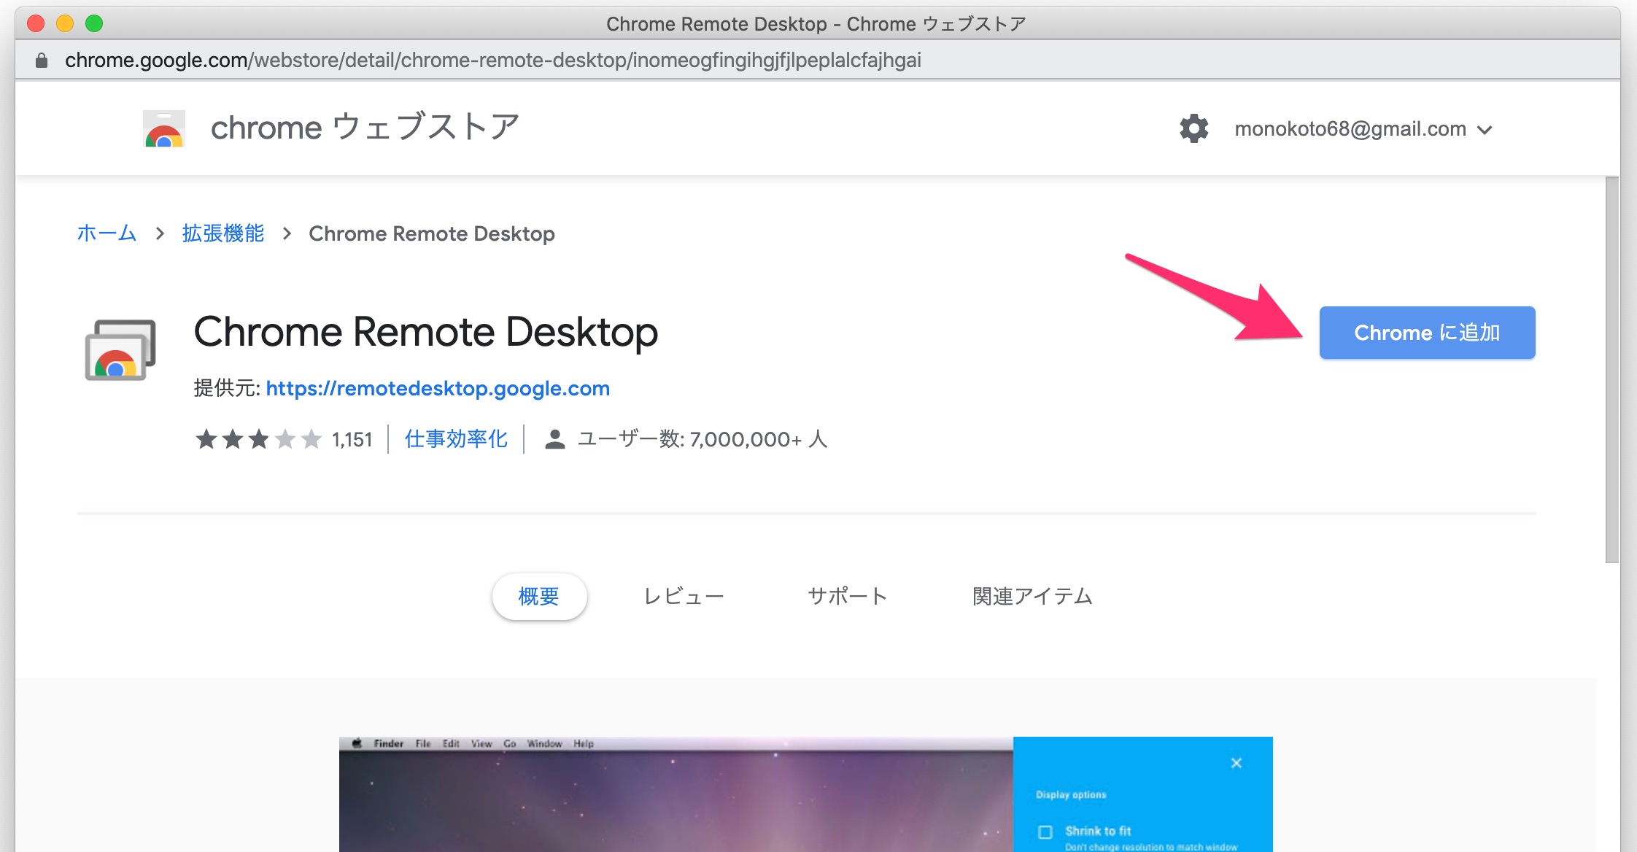Click the Chrome に追加 button
Screen dimensions: 1637x852
[1427, 333]
